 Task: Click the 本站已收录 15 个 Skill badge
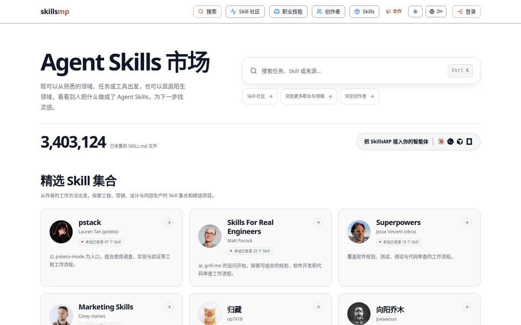399,242
